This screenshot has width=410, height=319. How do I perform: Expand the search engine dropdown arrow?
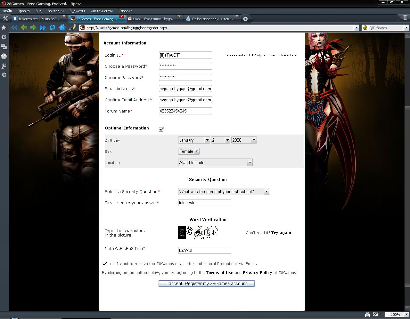coord(406,28)
